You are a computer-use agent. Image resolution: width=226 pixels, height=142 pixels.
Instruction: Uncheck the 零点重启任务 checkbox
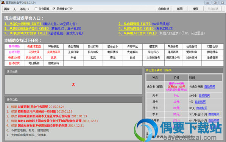click(x=54, y=9)
